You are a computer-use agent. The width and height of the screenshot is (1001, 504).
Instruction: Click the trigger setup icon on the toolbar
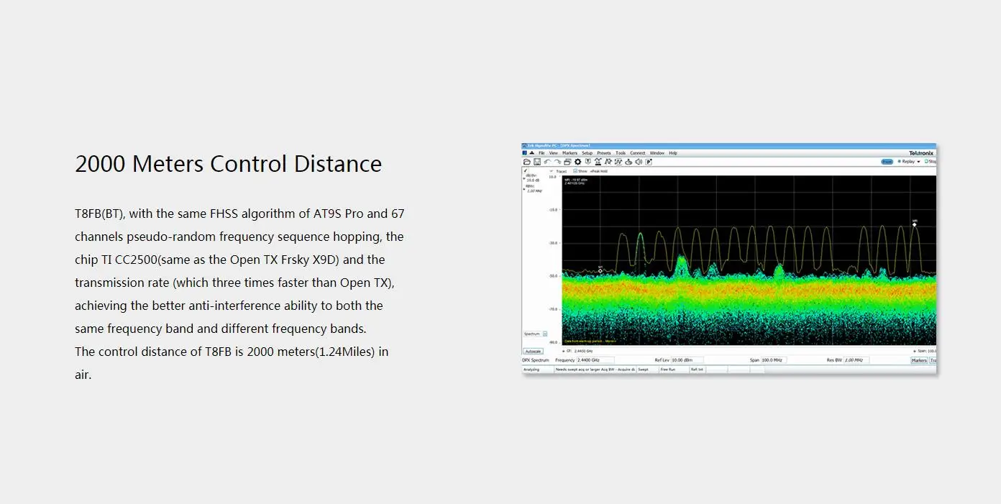(588, 161)
